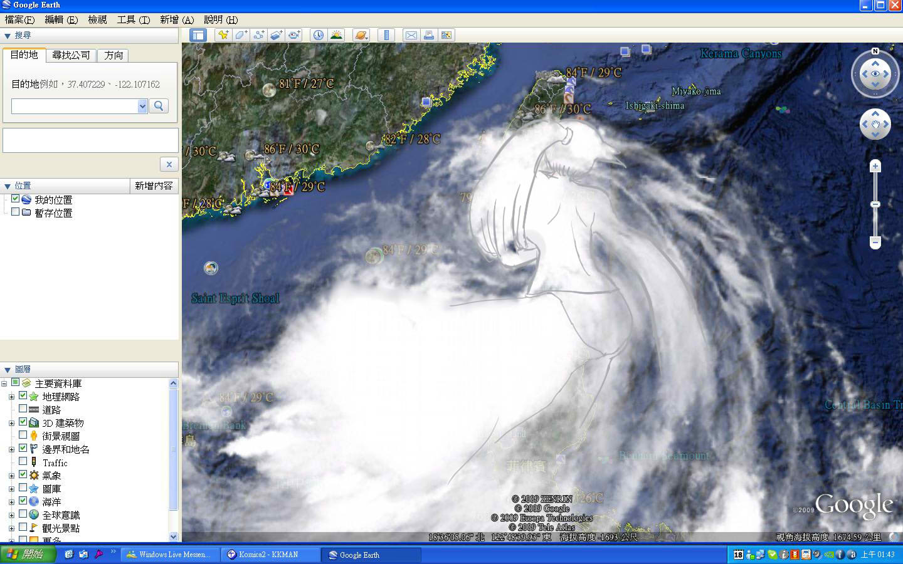This screenshot has width=903, height=564.
Task: Switch to the 尋找公司 tab
Action: 71,55
